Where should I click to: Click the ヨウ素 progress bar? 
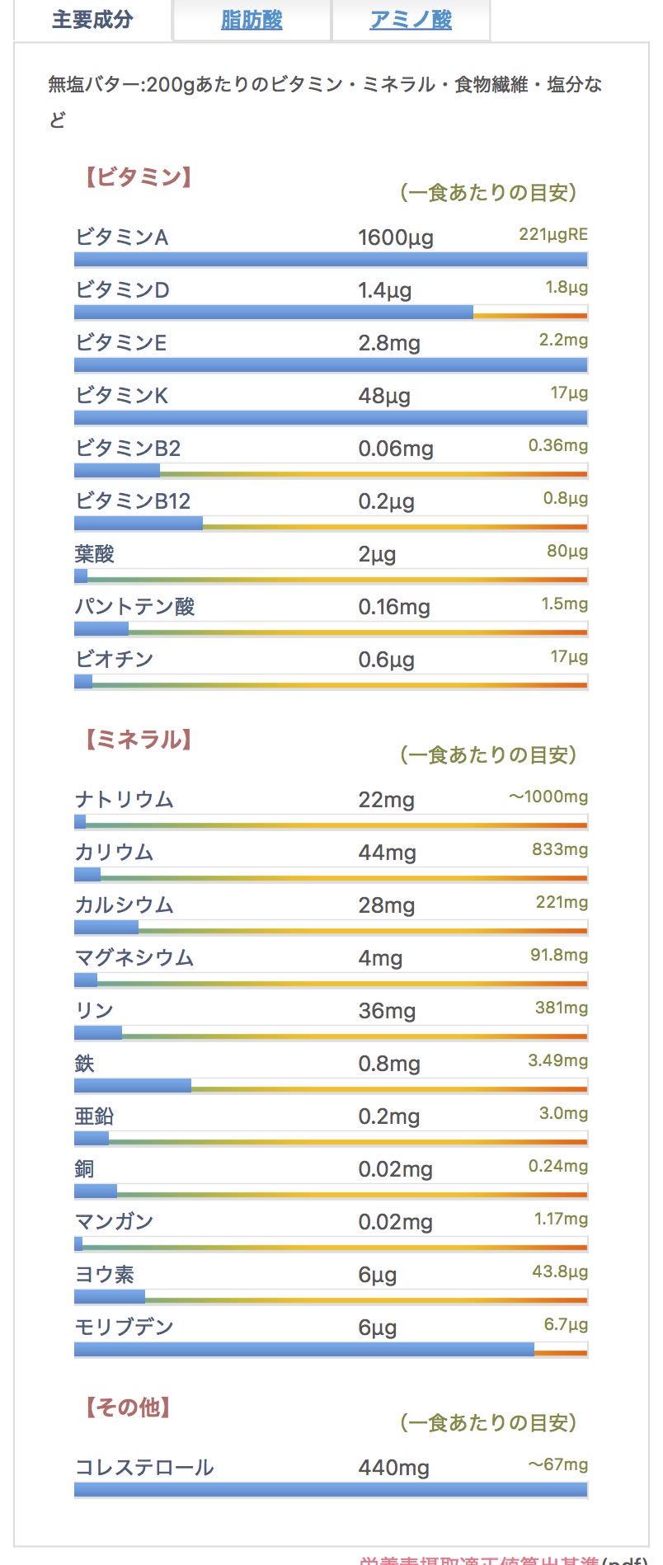point(331,1297)
